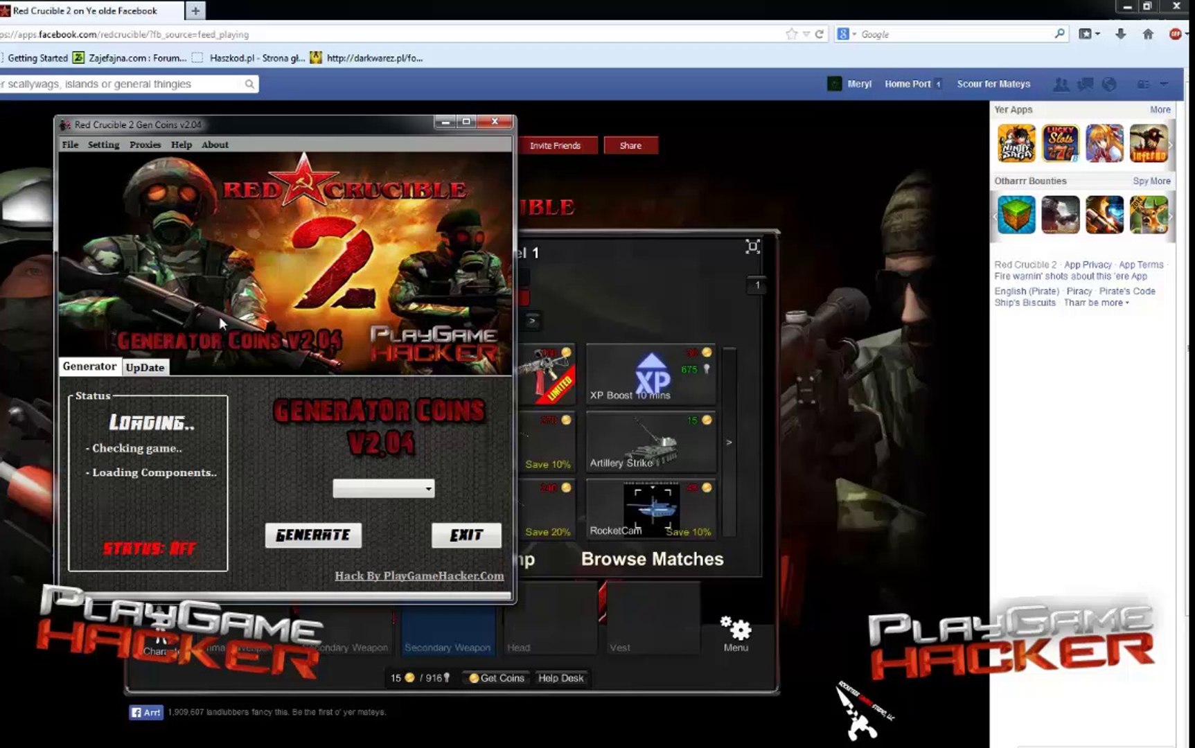The width and height of the screenshot is (1195, 748).
Task: Open the Help menu in the generator
Action: (x=182, y=145)
